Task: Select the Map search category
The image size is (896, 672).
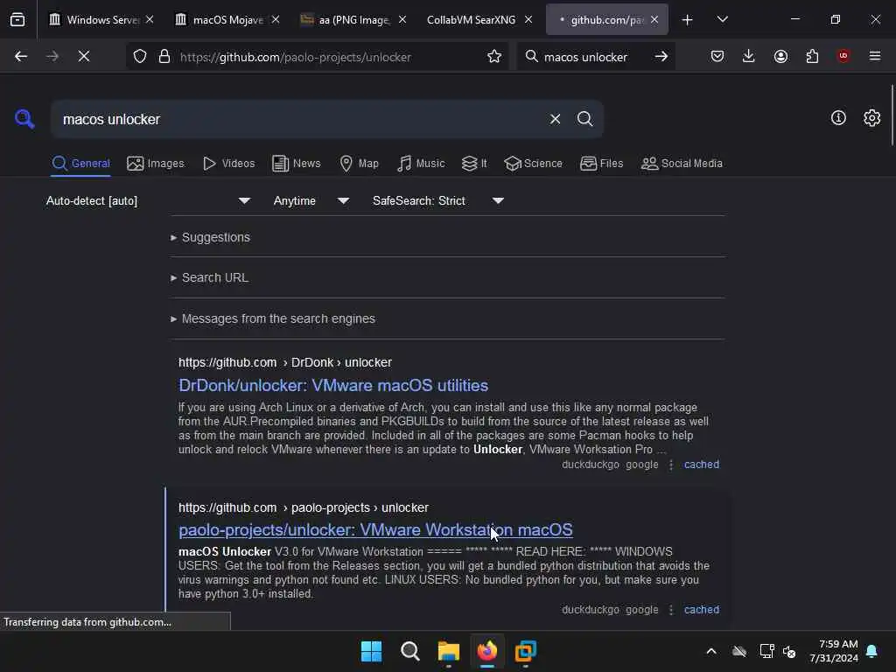Action: tap(360, 164)
